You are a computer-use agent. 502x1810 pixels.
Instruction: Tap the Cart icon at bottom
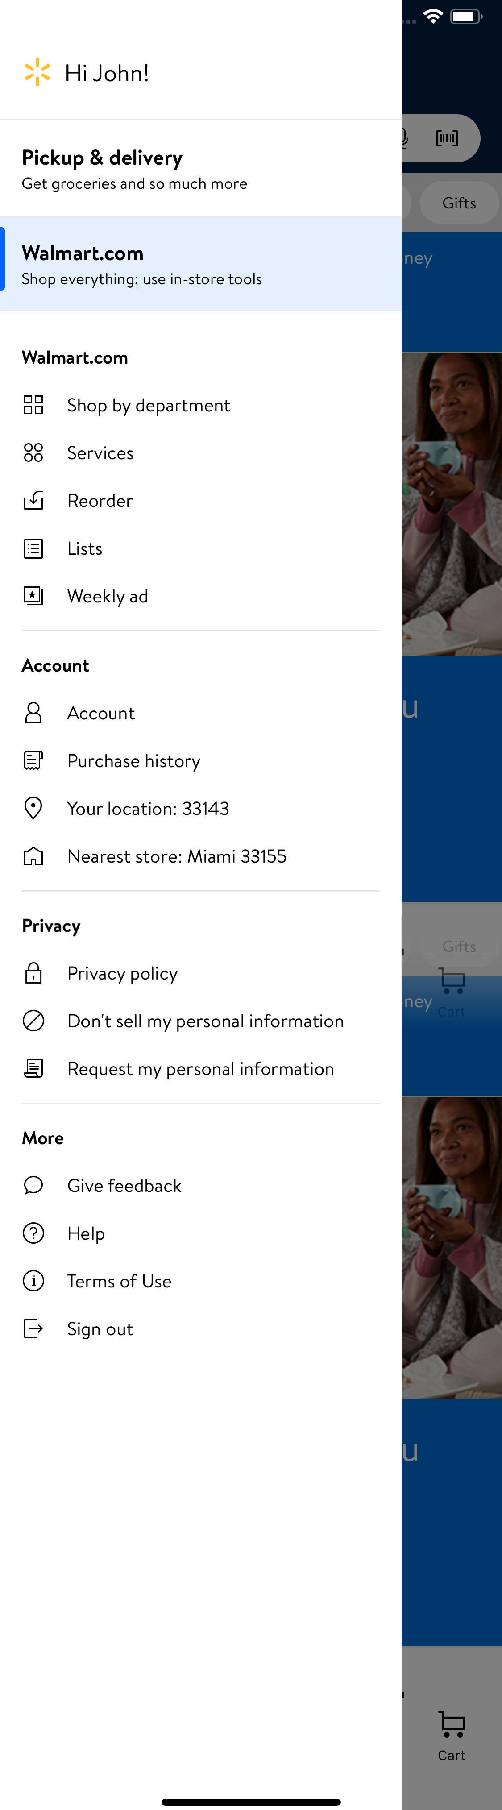tap(452, 1724)
